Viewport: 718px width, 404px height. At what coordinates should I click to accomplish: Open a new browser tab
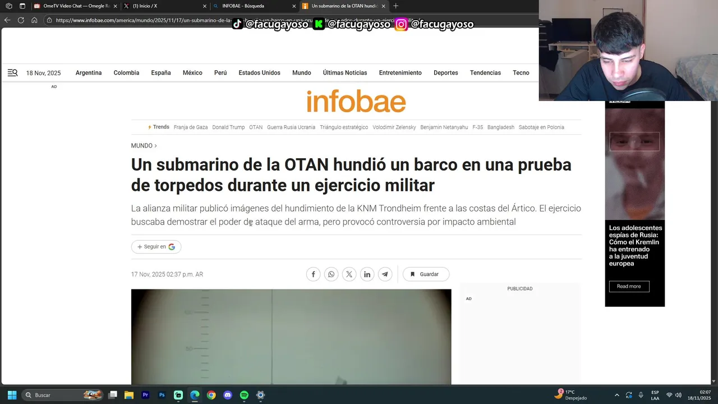pyautogui.click(x=395, y=6)
